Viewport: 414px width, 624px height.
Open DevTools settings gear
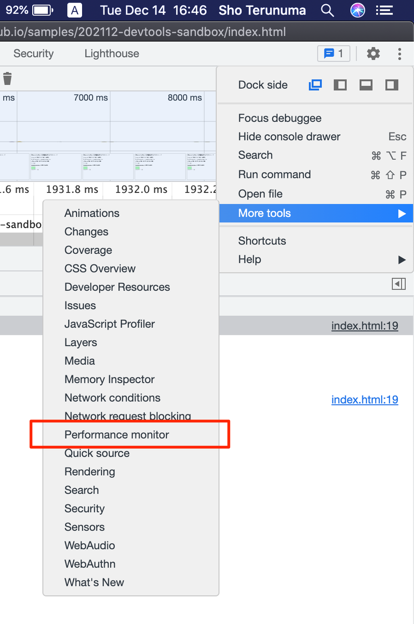(373, 54)
